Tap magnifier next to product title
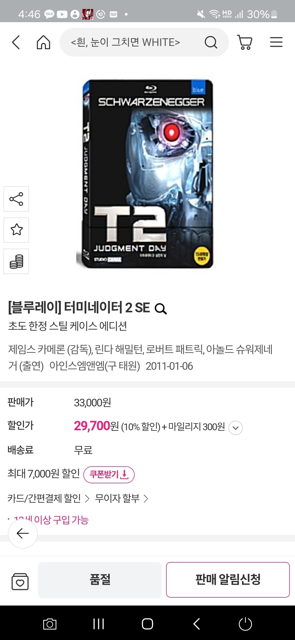The image size is (295, 640). tap(161, 309)
